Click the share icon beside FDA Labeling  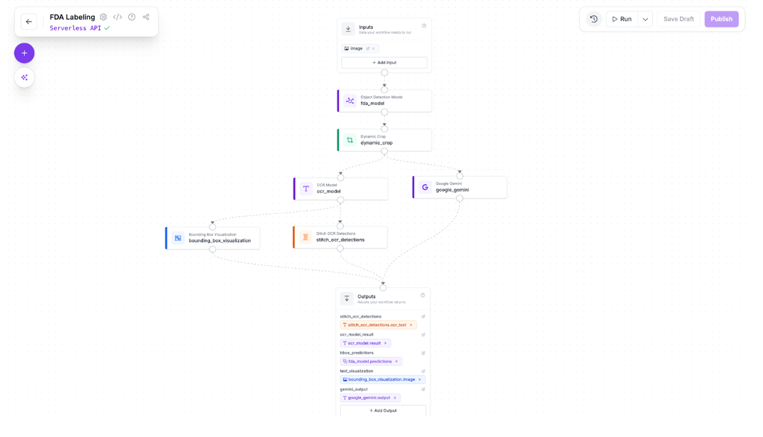coord(146,17)
